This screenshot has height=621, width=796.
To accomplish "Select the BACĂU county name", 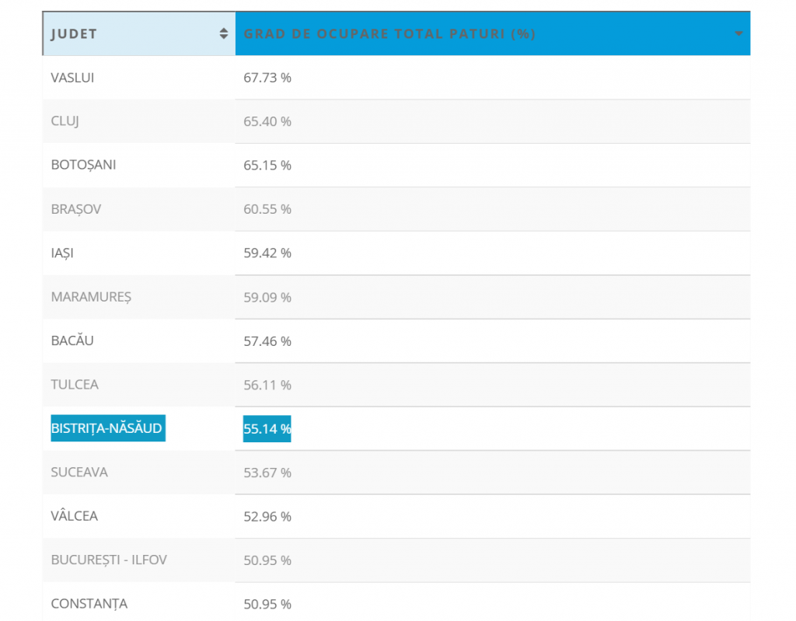I will point(72,341).
